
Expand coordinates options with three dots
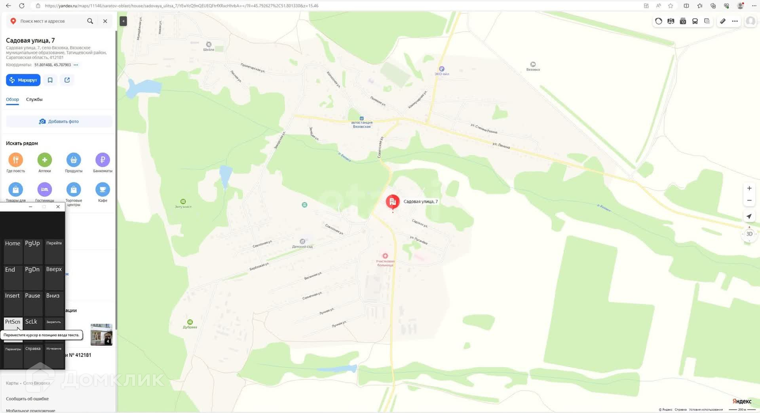(x=76, y=65)
